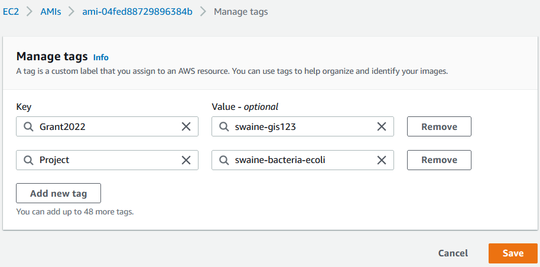Cancel managing tags
This screenshot has height=267, width=540.
tap(453, 253)
